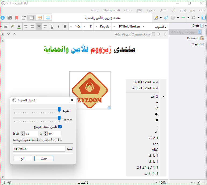Switch to document scrivenings view
The width and height of the screenshot is (207, 185).
(x=32, y=18)
